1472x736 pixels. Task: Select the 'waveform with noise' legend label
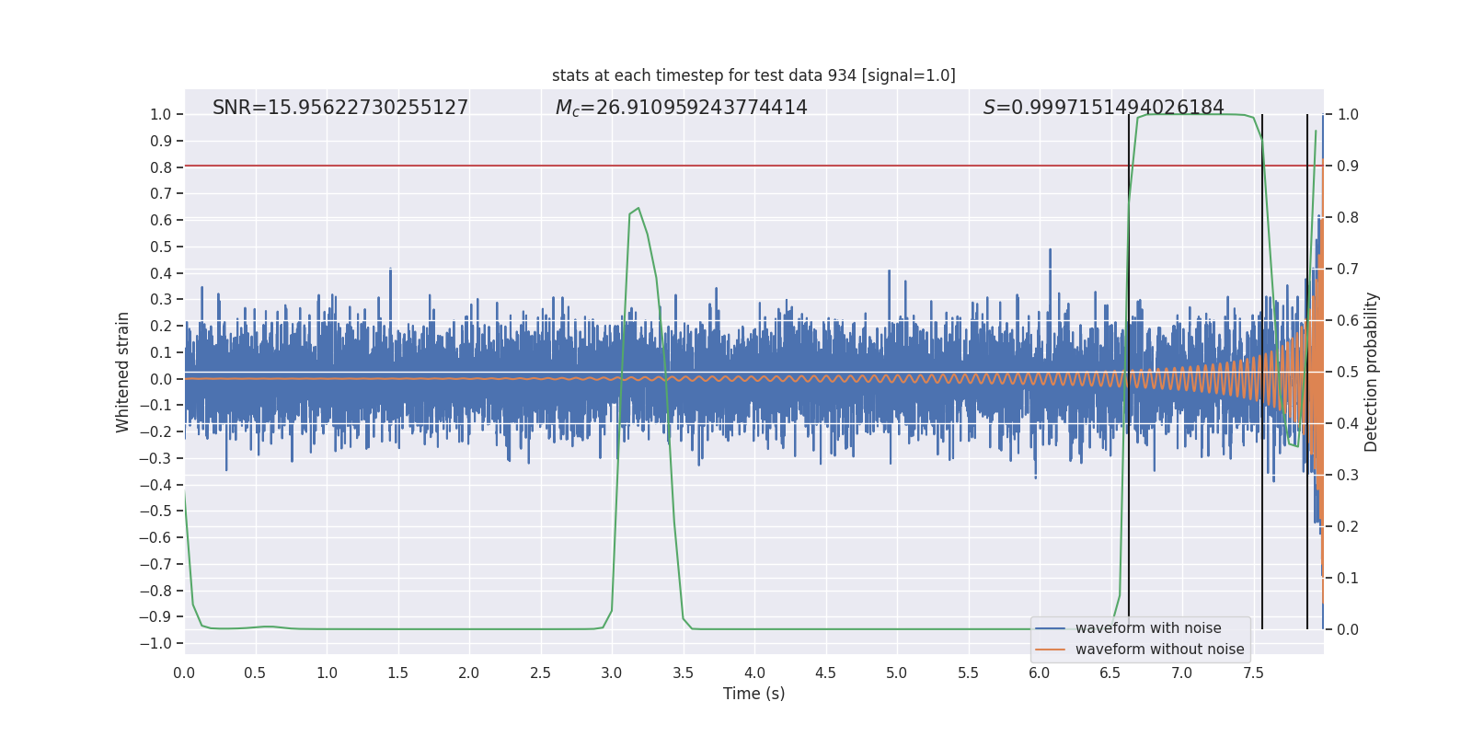[x=1148, y=628]
